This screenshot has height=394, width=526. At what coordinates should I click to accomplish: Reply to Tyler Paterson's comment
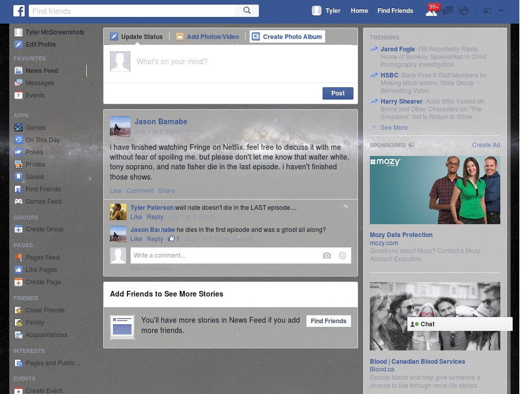point(155,217)
